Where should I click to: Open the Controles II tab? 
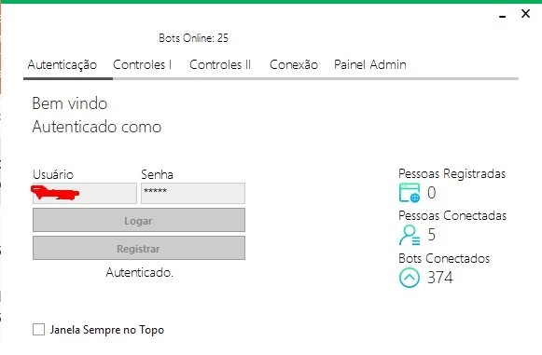tap(220, 65)
